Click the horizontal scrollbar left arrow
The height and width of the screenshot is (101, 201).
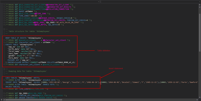pyautogui.click(x=4, y=100)
